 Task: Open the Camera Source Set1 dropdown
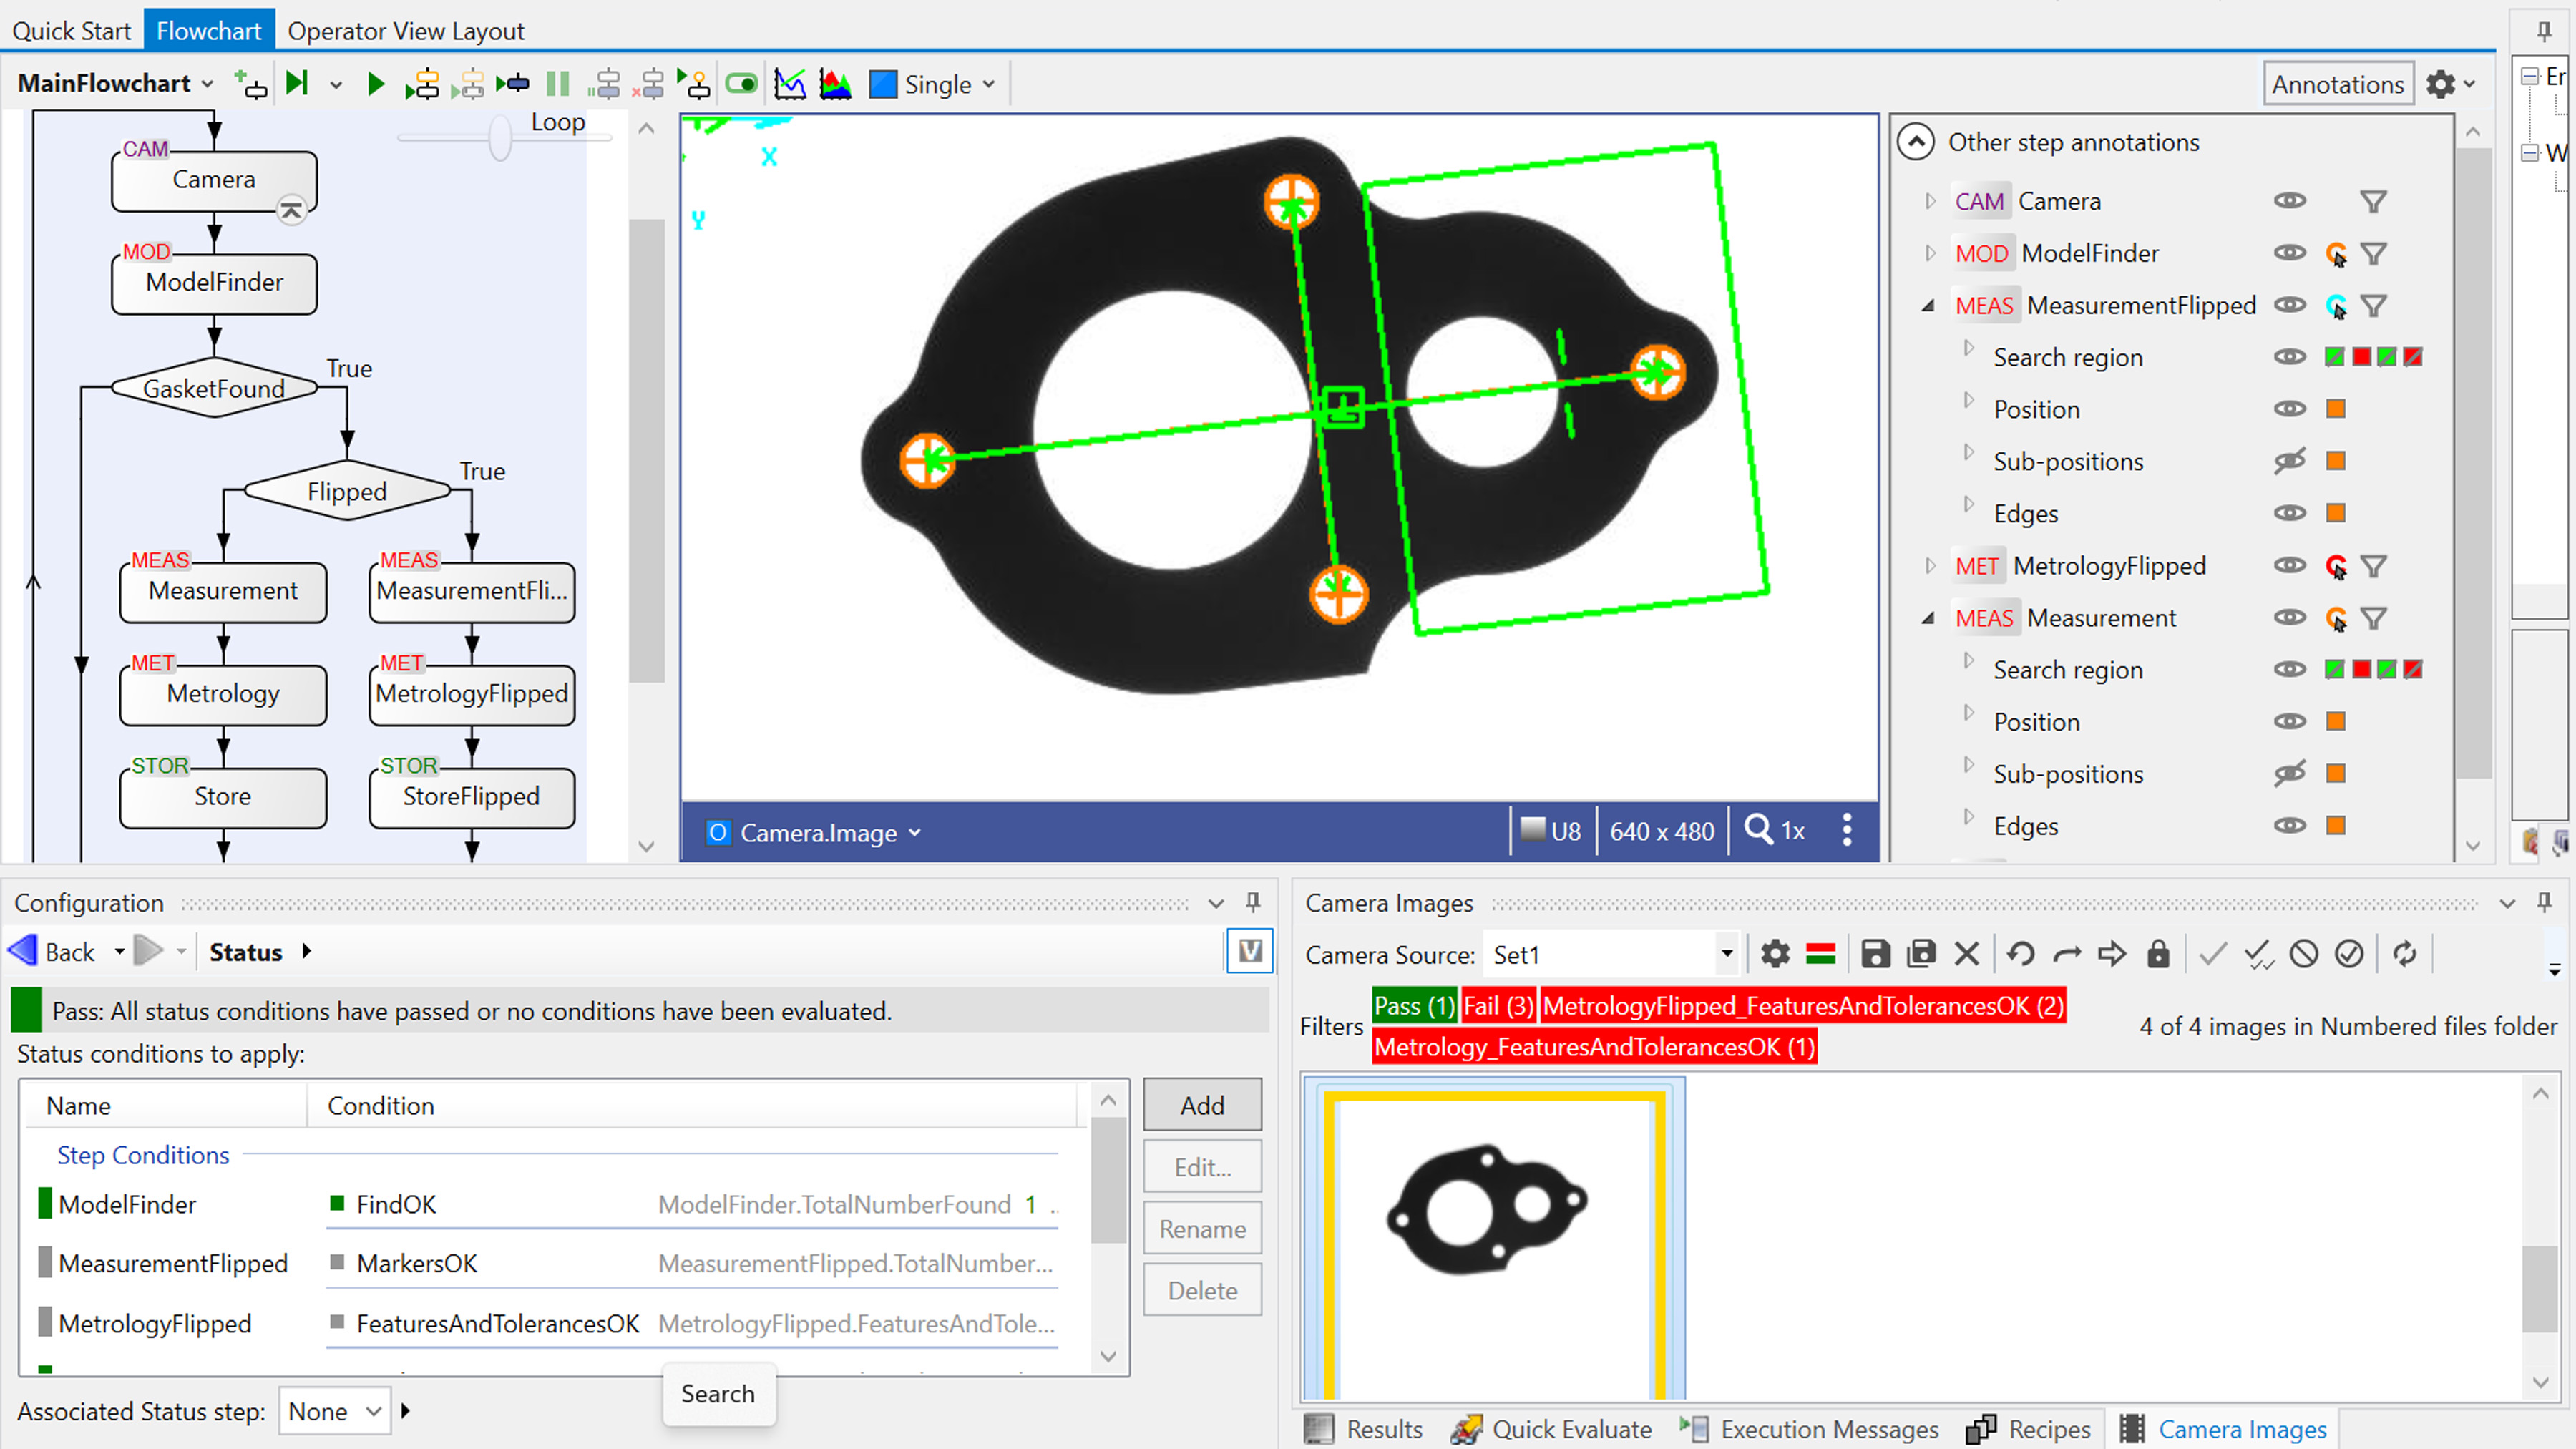pyautogui.click(x=1727, y=954)
